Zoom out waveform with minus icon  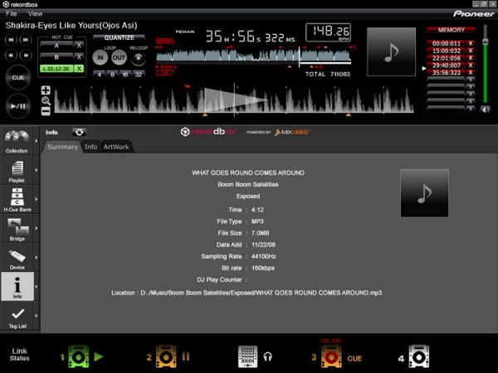[x=46, y=111]
